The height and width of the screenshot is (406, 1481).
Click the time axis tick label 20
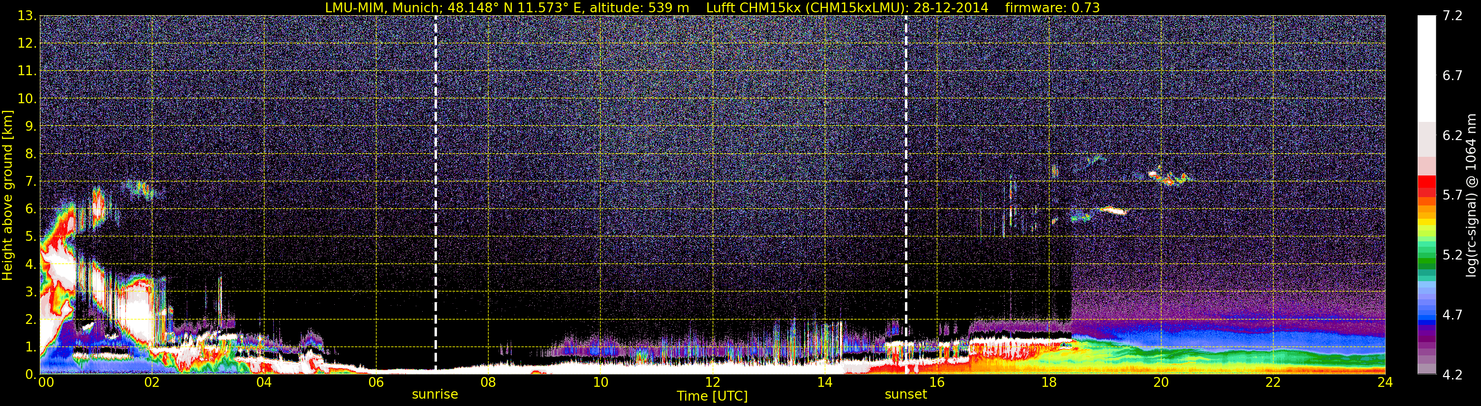1161,382
